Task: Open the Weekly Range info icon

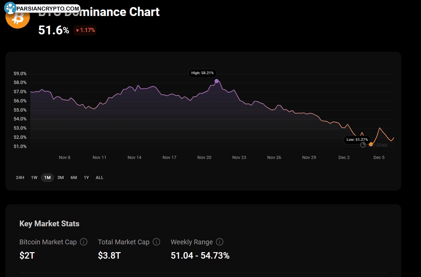Action: (220, 242)
